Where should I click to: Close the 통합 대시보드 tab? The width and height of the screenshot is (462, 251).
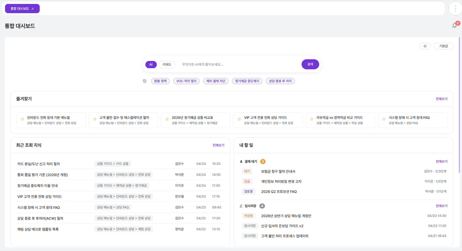coord(33,9)
